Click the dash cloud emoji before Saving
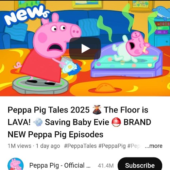This screenshot has width=170, height=170. (x=38, y=122)
